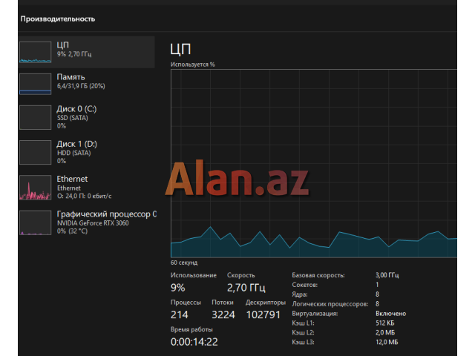Open the Память performance thumbnail
The width and height of the screenshot is (475, 356).
coord(34,83)
